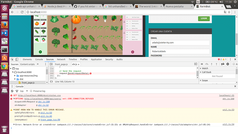Click the step into debugger icon
Image resolution: width=238 pixels, height=134 pixels.
pos(211,64)
